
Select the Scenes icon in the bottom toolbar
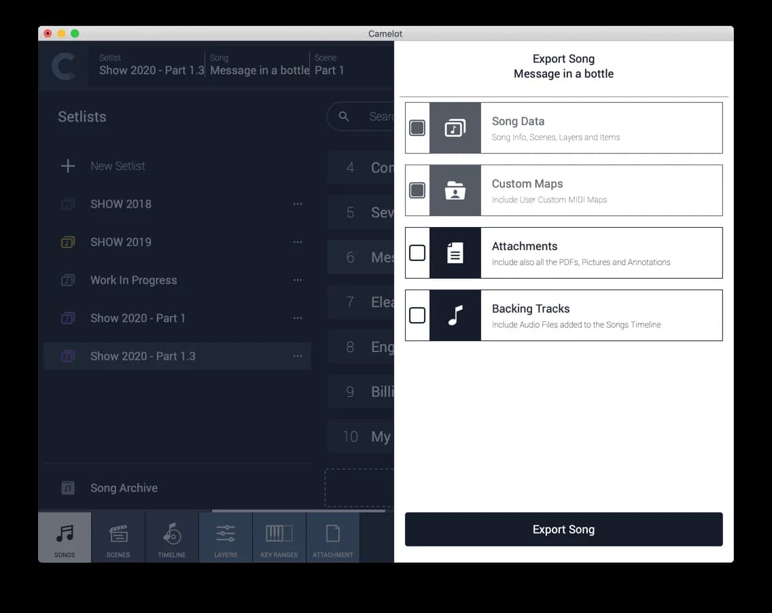118,537
